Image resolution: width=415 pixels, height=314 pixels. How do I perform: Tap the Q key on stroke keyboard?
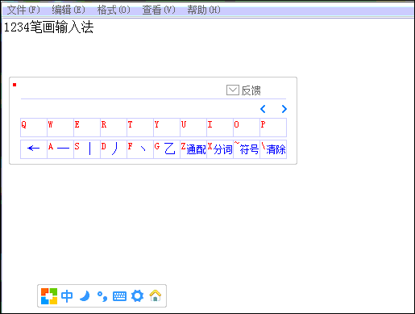tap(34, 128)
